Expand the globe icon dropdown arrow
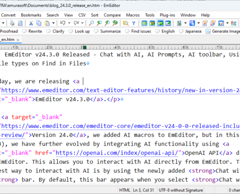This screenshot has height=194, width=240. click(x=198, y=23)
